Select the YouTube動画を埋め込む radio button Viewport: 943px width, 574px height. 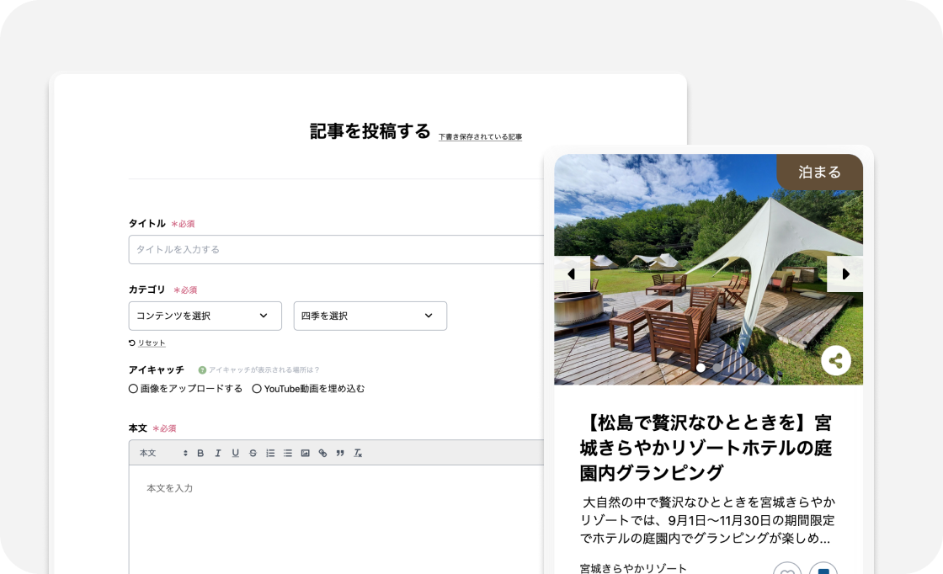click(x=257, y=388)
